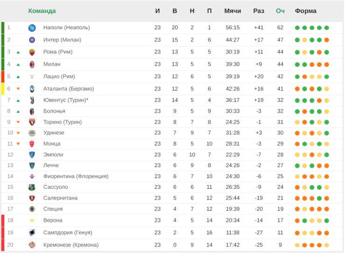345x253 pixels.
Task: Click the Roma club crest icon
Action: pos(32,52)
